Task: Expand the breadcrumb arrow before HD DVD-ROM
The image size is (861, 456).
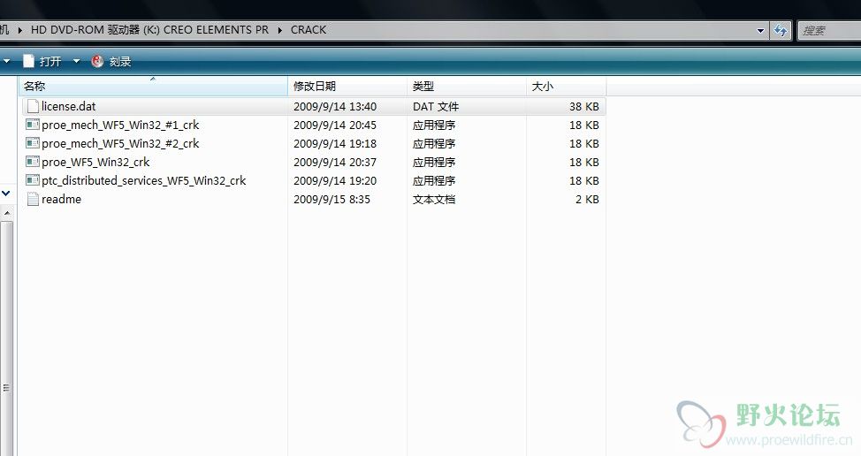Action: (x=19, y=30)
